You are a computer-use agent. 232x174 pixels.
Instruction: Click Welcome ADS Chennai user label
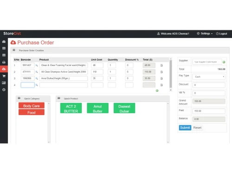tap(173, 33)
